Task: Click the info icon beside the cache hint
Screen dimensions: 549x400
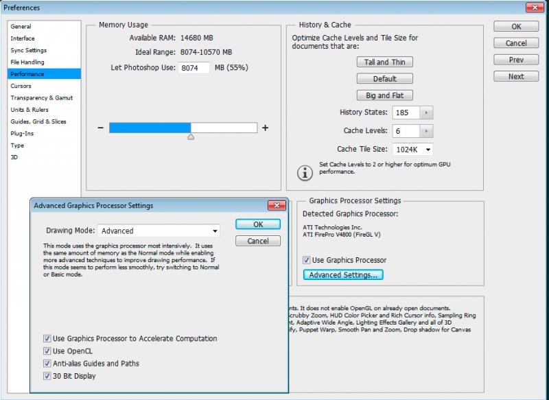Action: point(305,172)
